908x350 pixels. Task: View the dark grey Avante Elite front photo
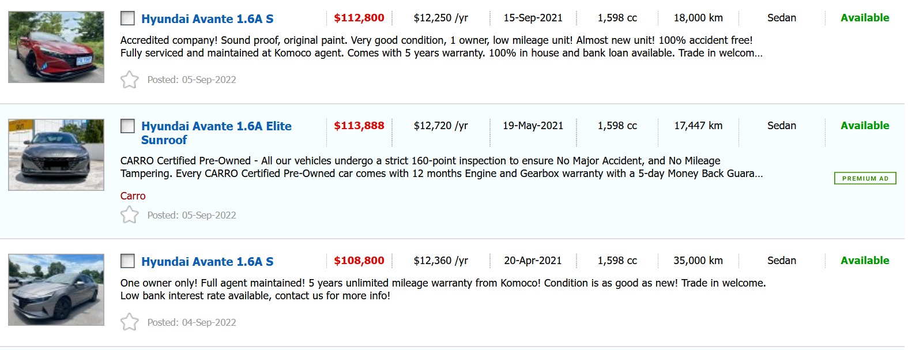point(56,155)
